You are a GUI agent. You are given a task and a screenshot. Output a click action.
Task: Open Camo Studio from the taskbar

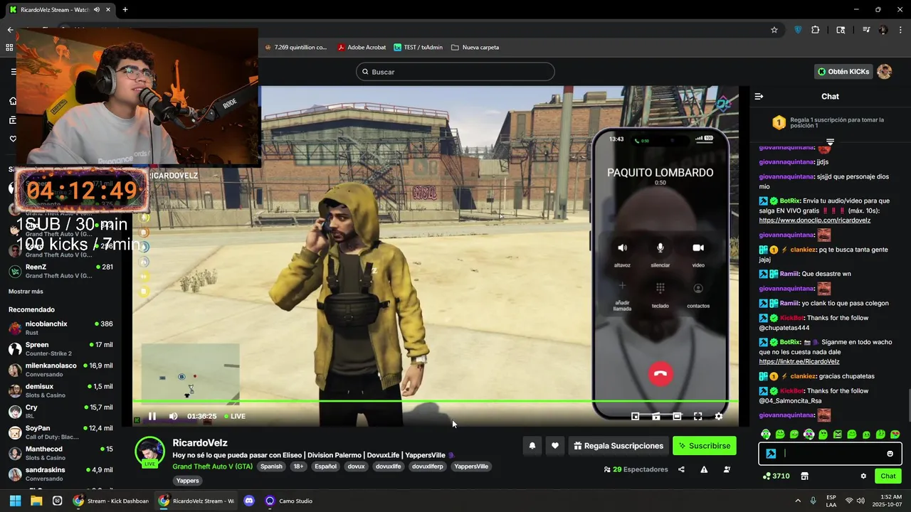(289, 501)
